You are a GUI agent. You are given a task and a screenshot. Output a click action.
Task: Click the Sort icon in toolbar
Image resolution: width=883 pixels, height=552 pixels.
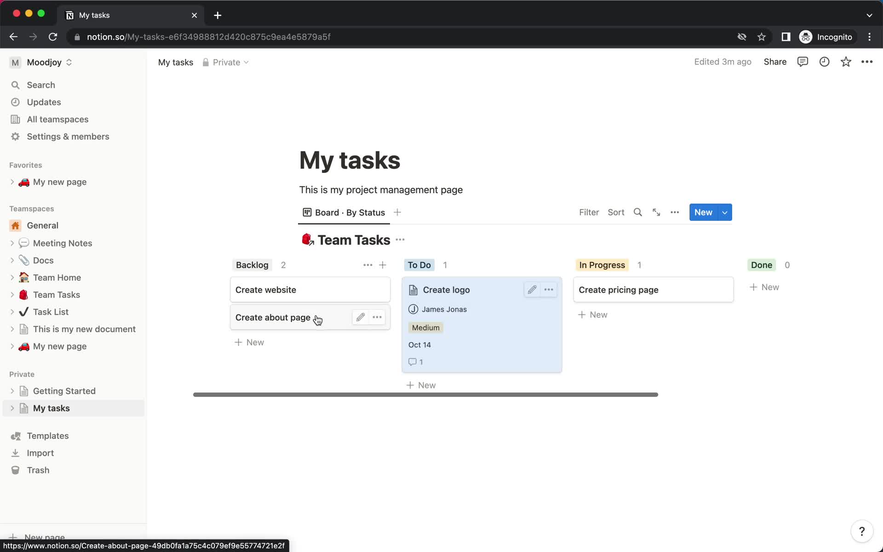point(616,212)
